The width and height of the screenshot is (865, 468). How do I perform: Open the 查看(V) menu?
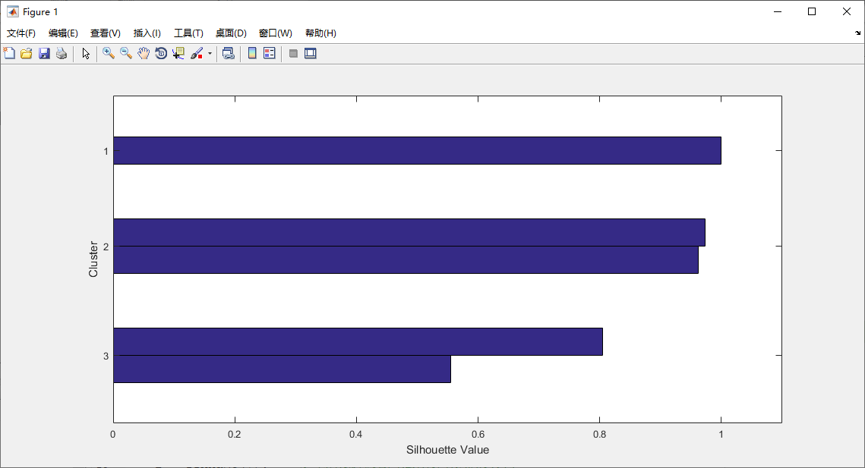106,33
